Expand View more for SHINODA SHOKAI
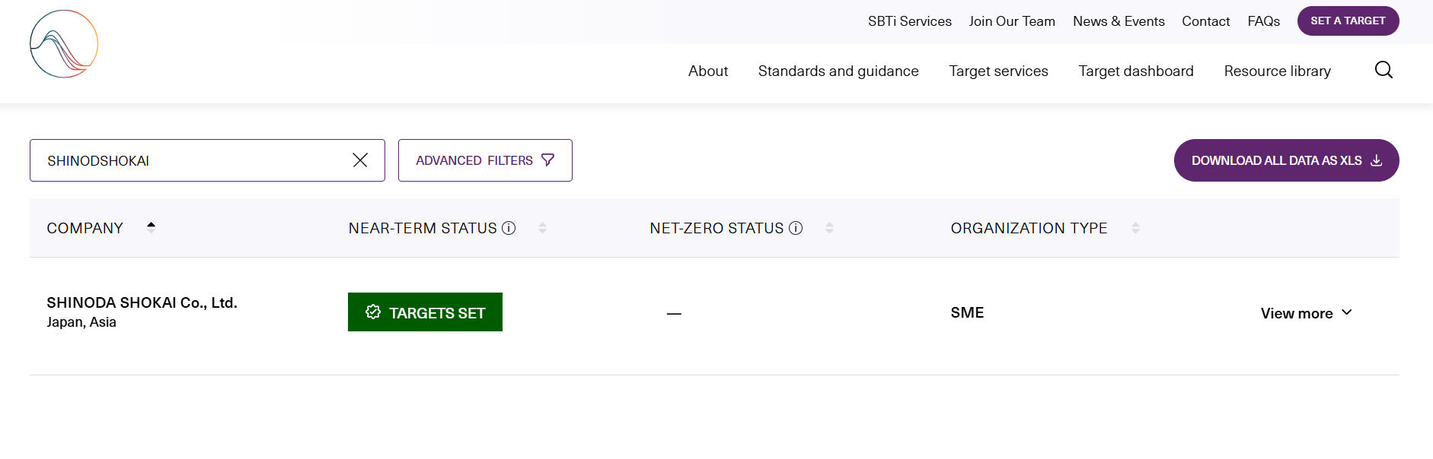 click(x=1306, y=313)
